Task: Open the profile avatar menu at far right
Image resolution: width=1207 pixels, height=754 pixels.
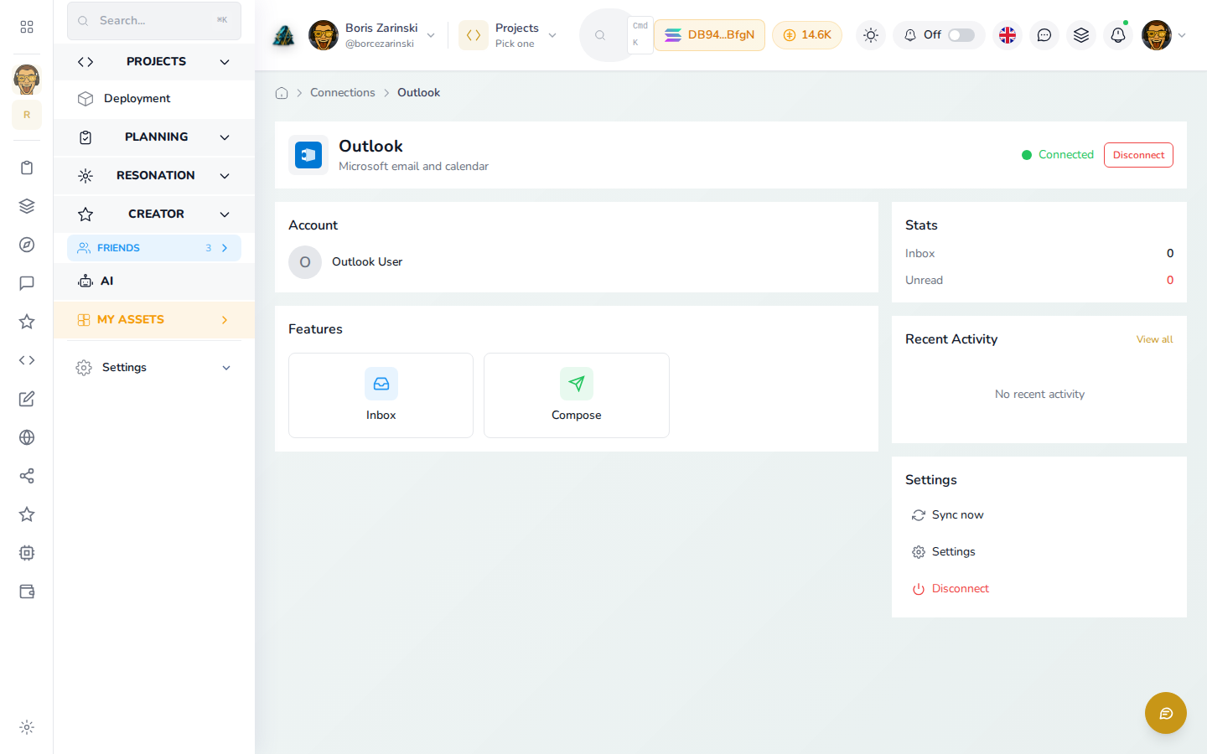Action: tap(1163, 35)
